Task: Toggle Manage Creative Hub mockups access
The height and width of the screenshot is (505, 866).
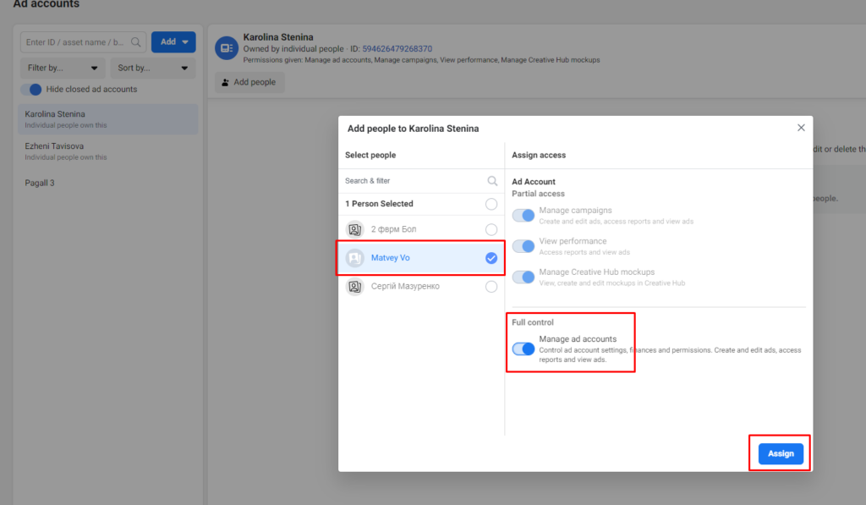Action: coord(523,277)
